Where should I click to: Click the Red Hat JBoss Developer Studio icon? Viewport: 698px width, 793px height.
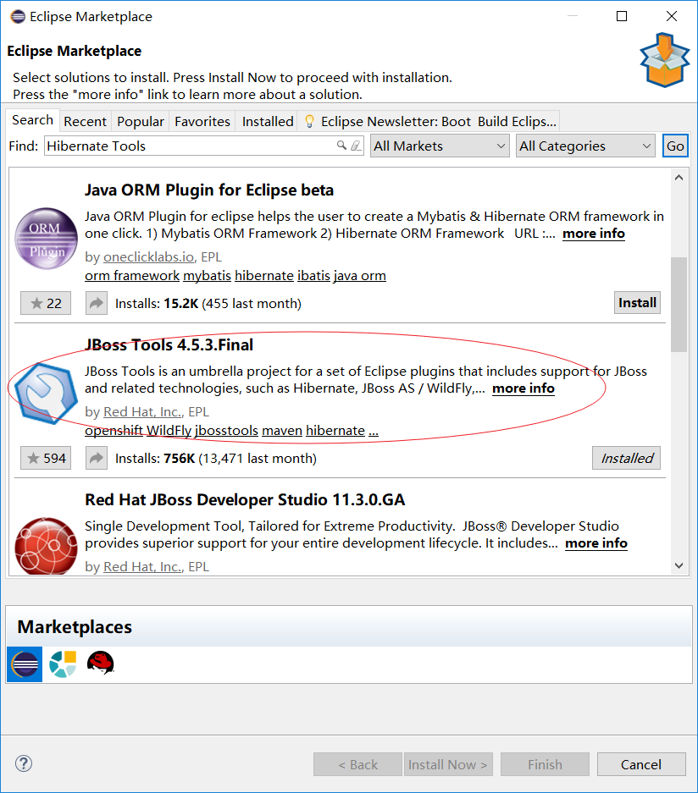pyautogui.click(x=46, y=546)
